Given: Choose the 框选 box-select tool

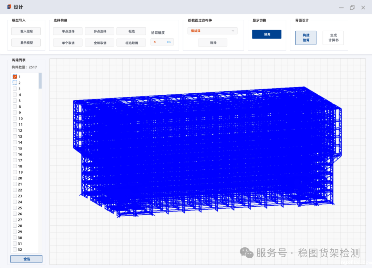Looking at the screenshot, I should (131, 31).
